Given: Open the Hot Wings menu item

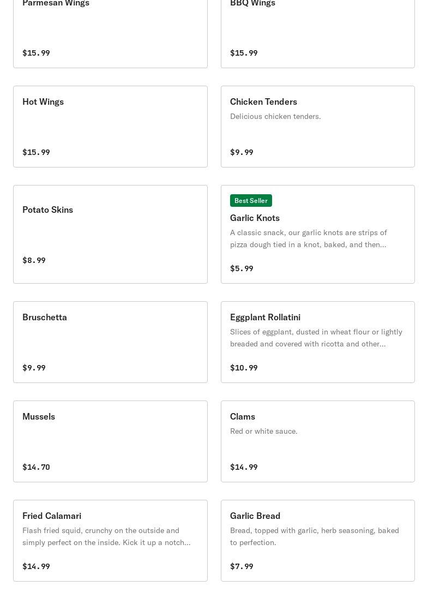Looking at the screenshot, I should point(43,102).
